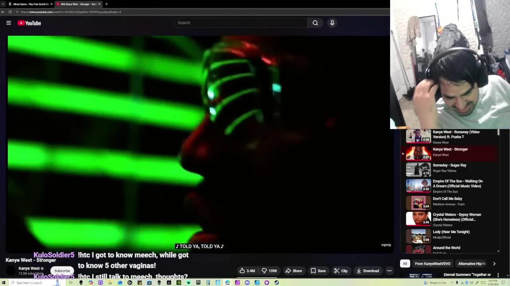Select the 'From KanyeWestVEVO' chip
Screen dimensions: 510x286
click(x=432, y=264)
